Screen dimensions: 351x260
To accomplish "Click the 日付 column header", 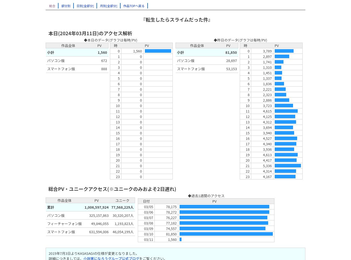I will pos(146,201).
